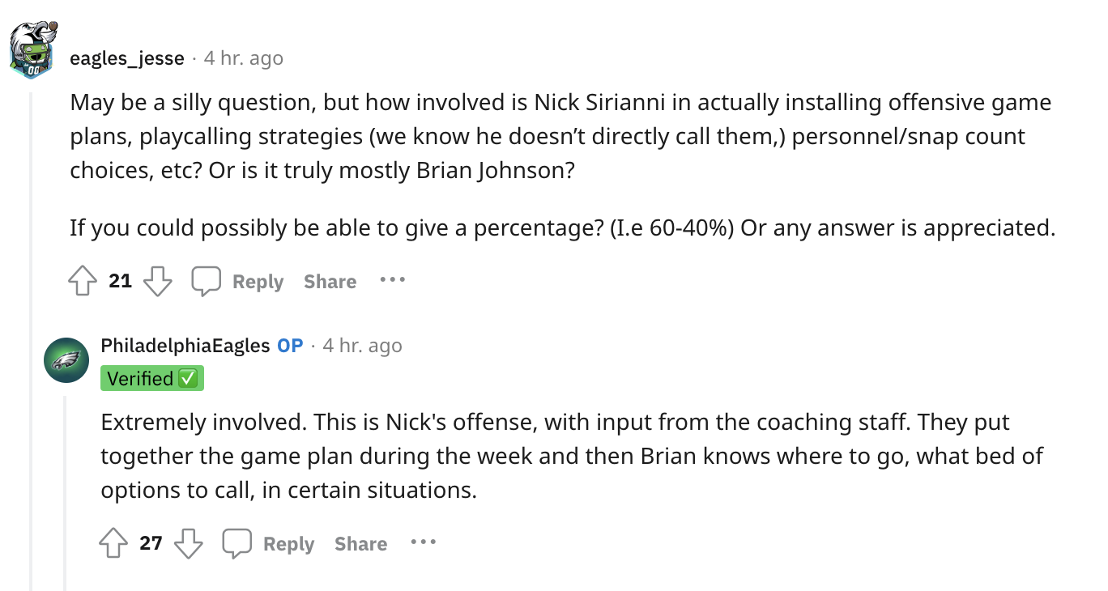Reply to eagles_jesse's question
Image resolution: width=1108 pixels, height=591 pixels.
click(238, 281)
